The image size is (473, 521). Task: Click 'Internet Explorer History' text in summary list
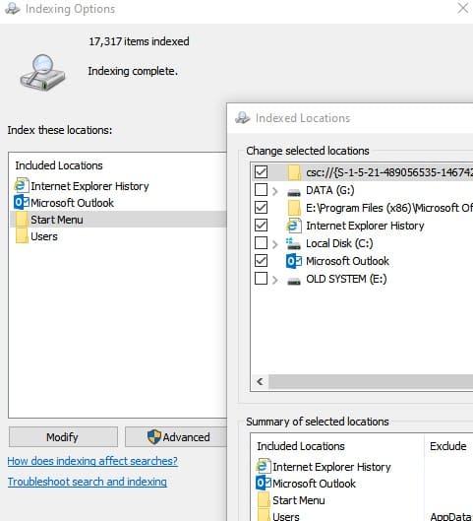click(x=331, y=467)
